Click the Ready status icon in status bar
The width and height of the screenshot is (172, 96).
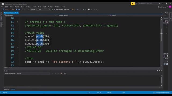[x=1, y=93]
